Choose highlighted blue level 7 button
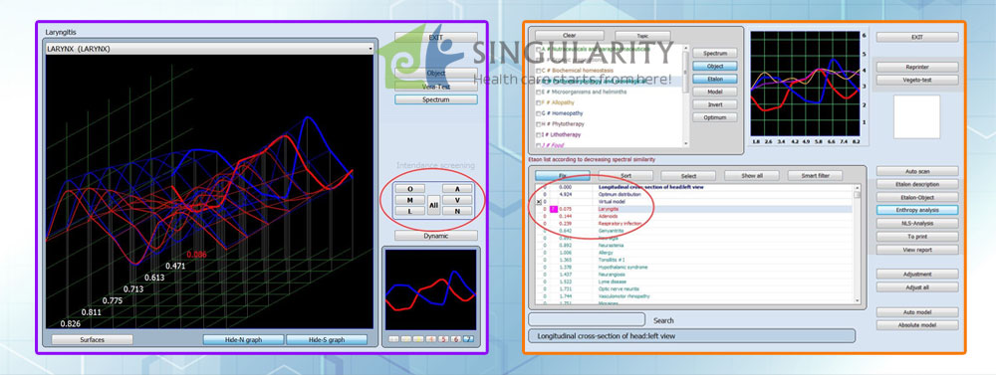 (468, 339)
